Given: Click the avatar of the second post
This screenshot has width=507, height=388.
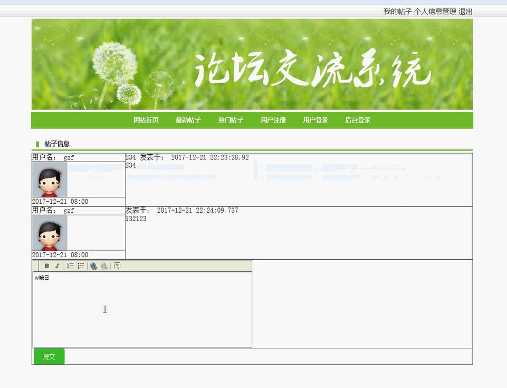Looking at the screenshot, I should pos(50,233).
